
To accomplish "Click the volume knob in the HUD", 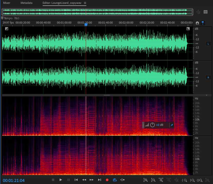I will pyautogui.click(x=152, y=125).
